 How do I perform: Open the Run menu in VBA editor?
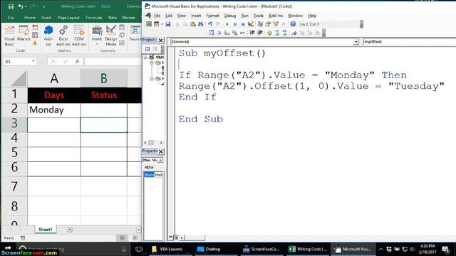(244, 16)
